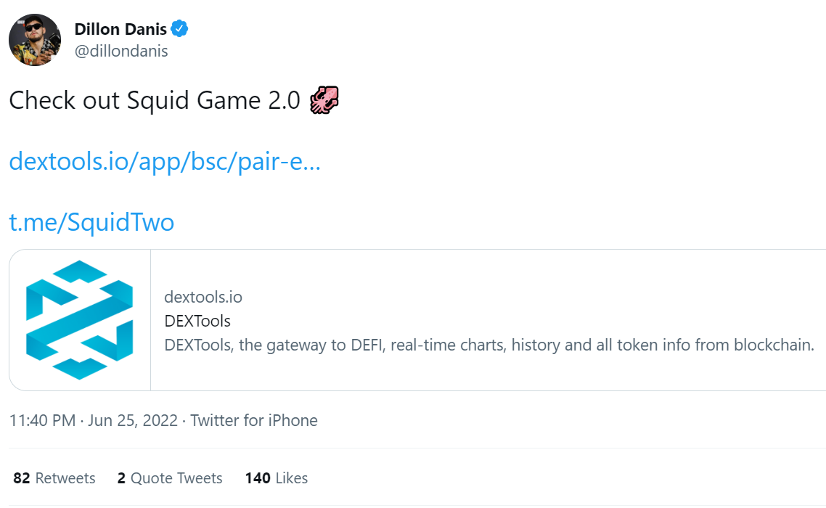Open the t.me/SquidTwo Telegram link

click(91, 221)
